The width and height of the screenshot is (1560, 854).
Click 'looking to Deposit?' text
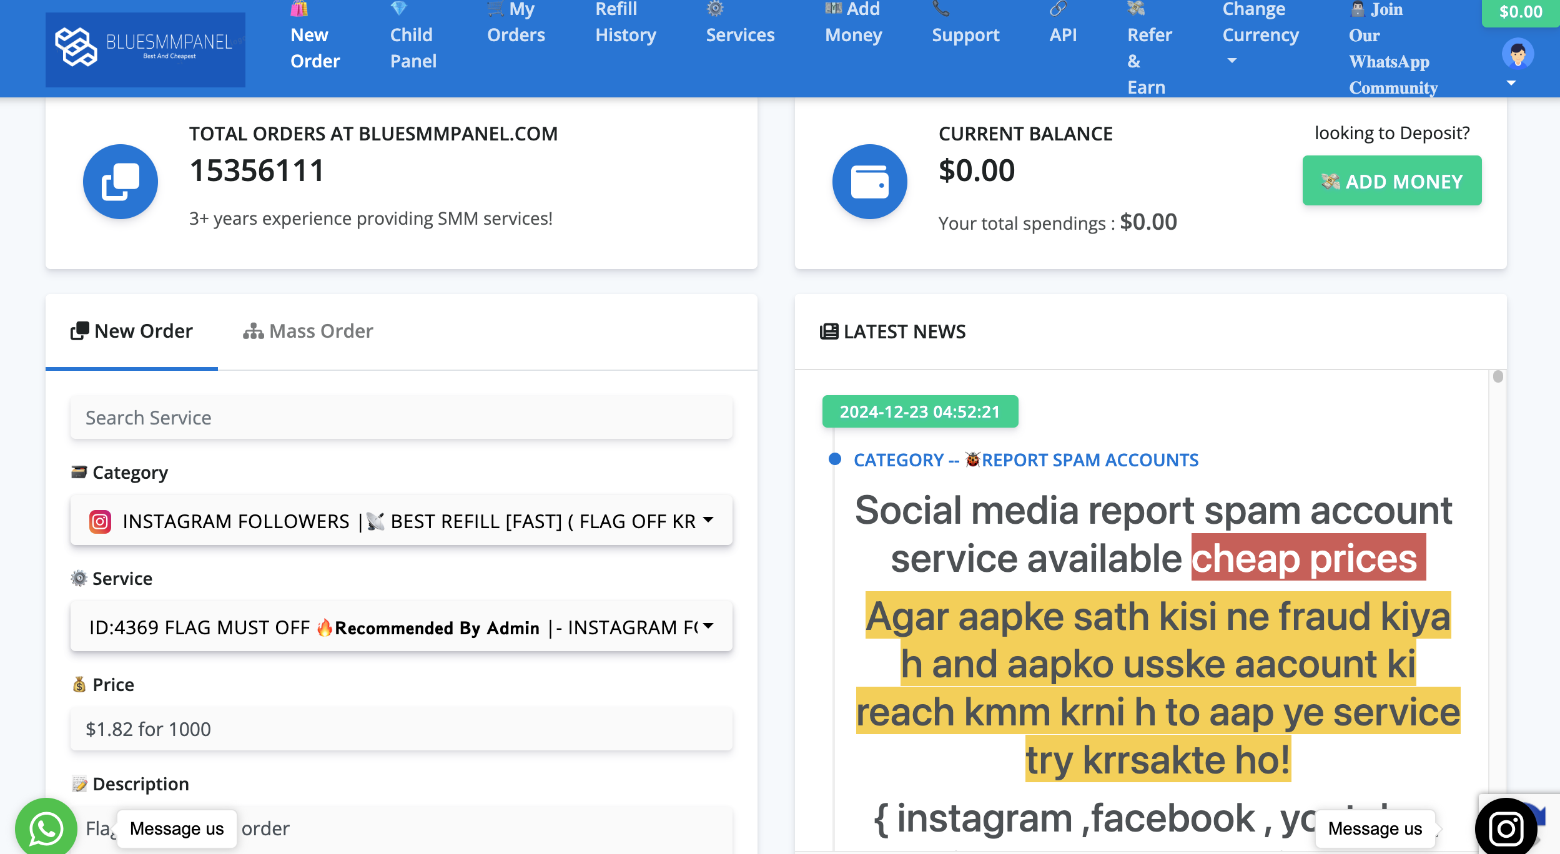(1392, 133)
